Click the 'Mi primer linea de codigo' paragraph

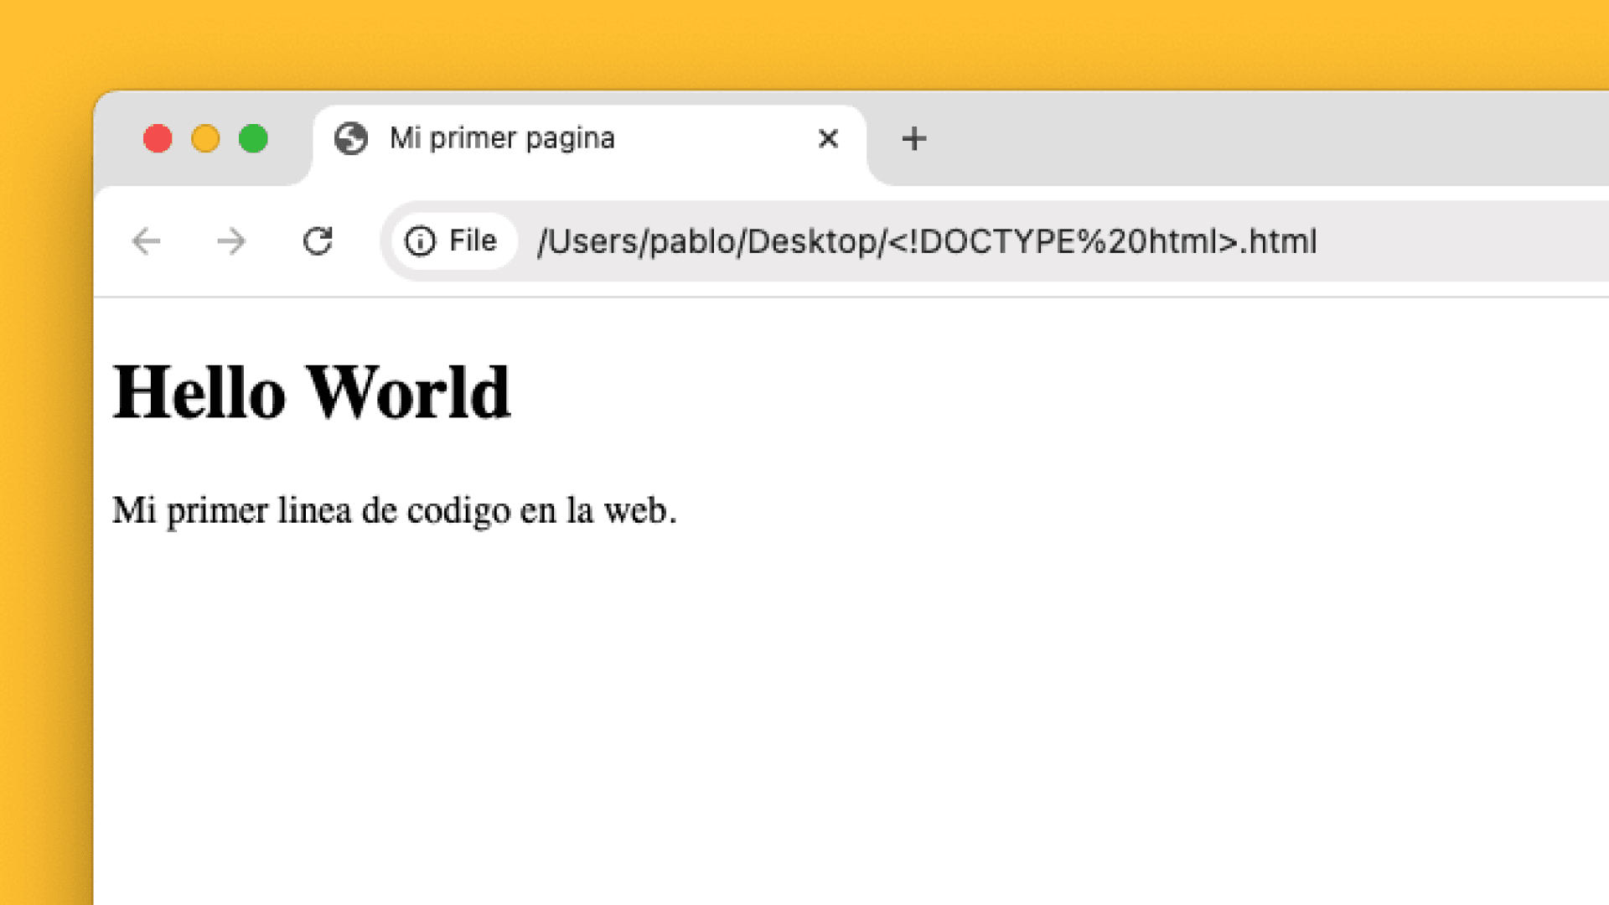(x=394, y=511)
